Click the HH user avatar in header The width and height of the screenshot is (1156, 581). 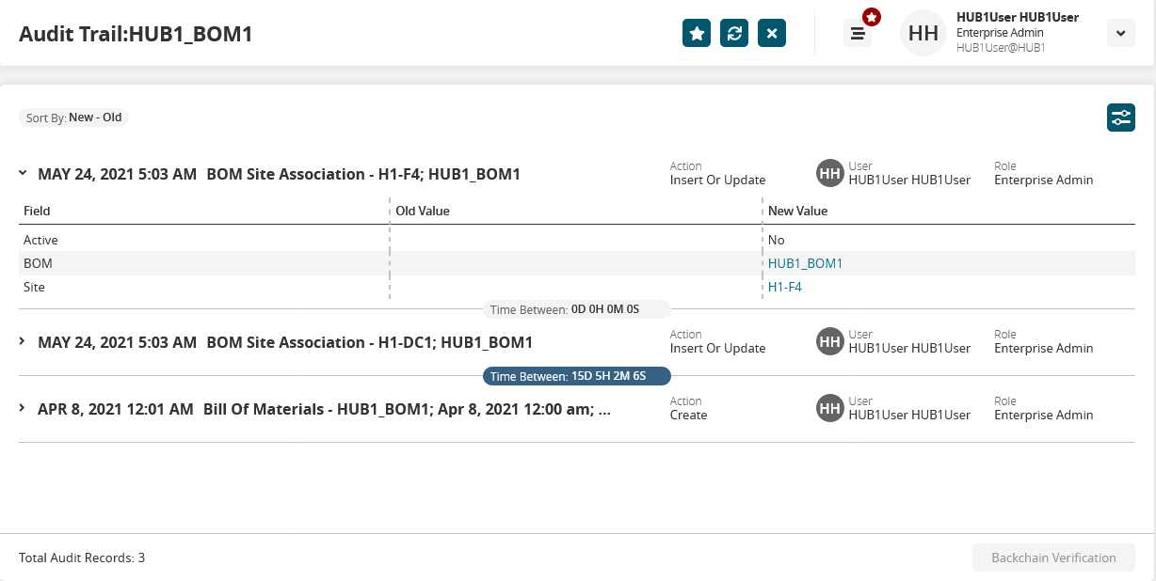pyautogui.click(x=923, y=33)
